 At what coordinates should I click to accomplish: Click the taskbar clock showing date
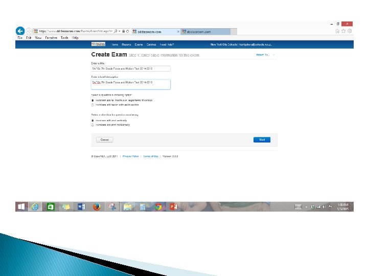point(343,207)
